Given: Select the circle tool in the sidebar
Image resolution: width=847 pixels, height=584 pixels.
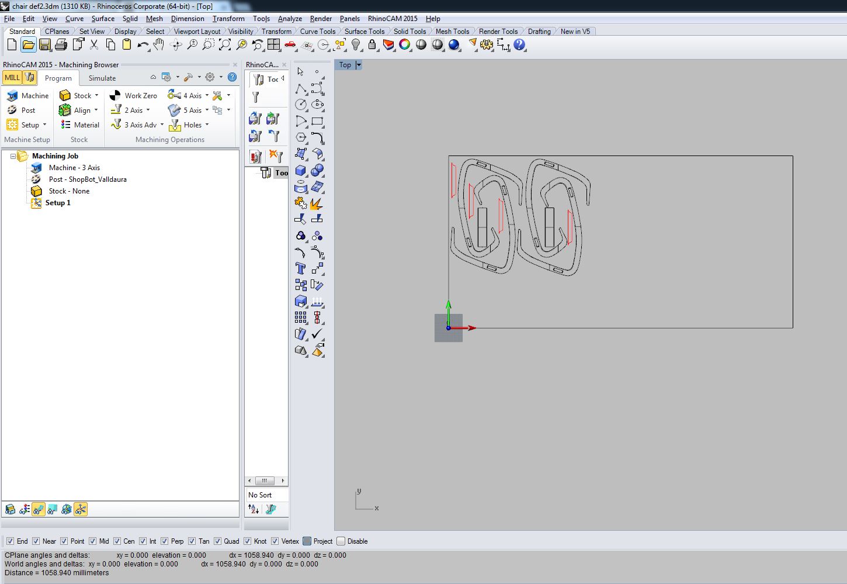Looking at the screenshot, I should coord(301,105).
